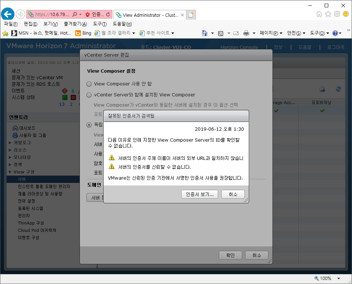352x284 pixels.
Task: Click the 사용자 및 그룹 users icon
Action: pyautogui.click(x=15, y=135)
